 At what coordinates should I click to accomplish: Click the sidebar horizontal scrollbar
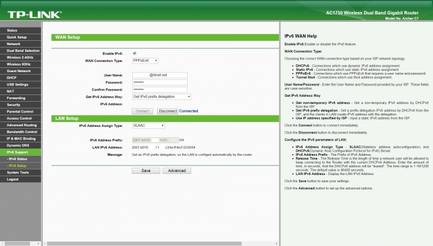coord(17,244)
